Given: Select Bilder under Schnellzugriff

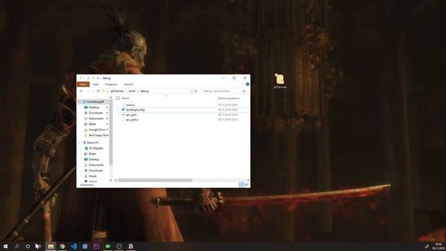Looking at the screenshot, I should [93, 124].
